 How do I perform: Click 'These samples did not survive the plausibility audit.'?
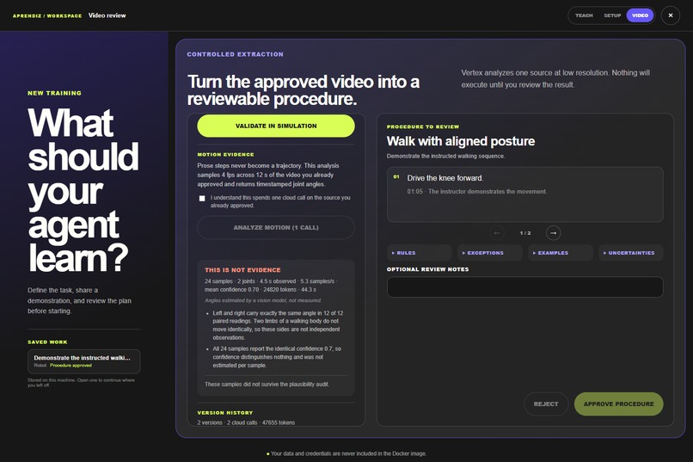[x=267, y=385]
